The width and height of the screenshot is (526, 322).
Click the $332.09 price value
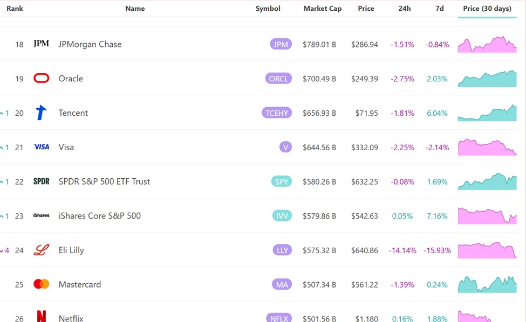click(x=365, y=148)
